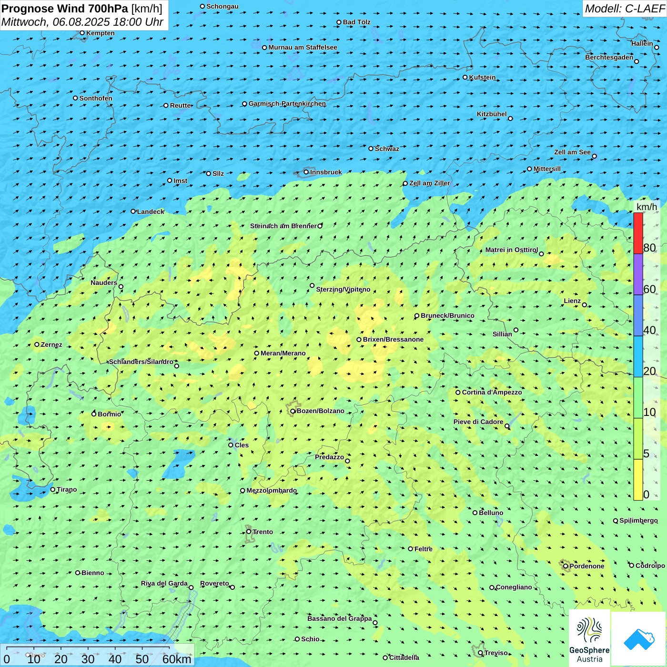Click the 'Bassano del Grappa' label
Screen dimensions: 667x667
click(340, 618)
